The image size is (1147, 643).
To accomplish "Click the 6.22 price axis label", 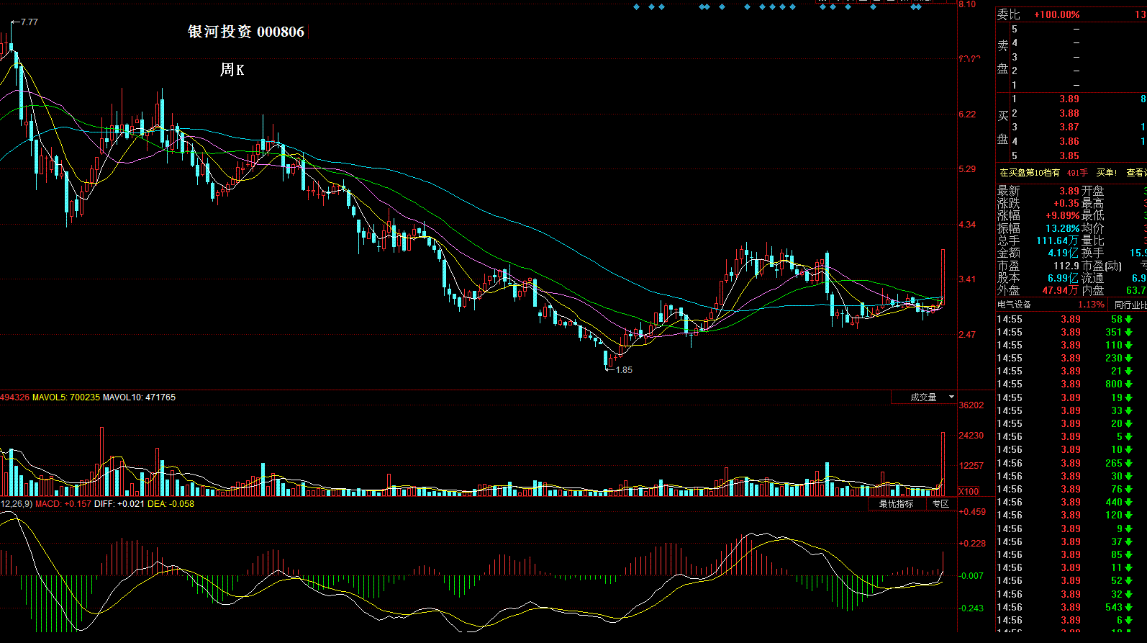I will 968,114.
